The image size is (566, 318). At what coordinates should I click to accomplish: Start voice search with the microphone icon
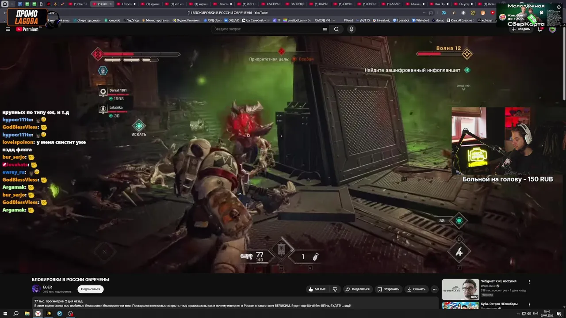click(x=352, y=29)
